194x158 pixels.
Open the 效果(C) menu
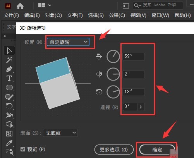[117, 15]
